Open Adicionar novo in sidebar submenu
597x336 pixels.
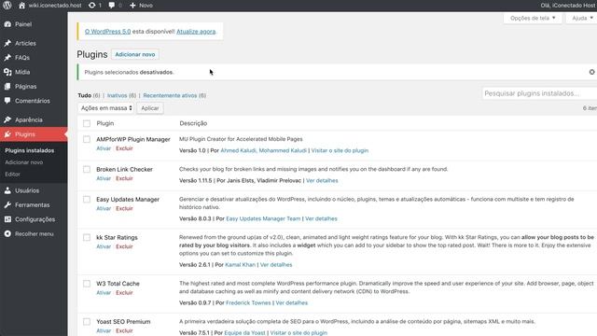point(23,162)
